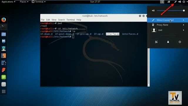Show all applications grid

click(4, 92)
